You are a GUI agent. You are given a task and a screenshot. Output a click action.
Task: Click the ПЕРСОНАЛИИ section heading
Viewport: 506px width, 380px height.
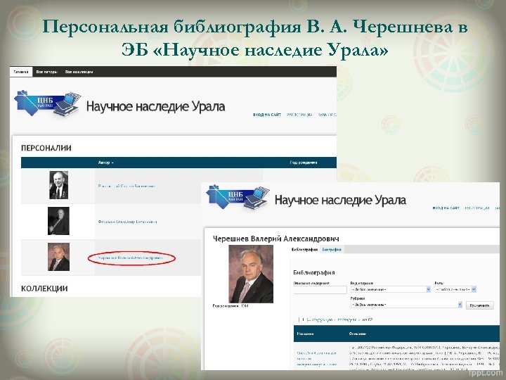(x=46, y=148)
